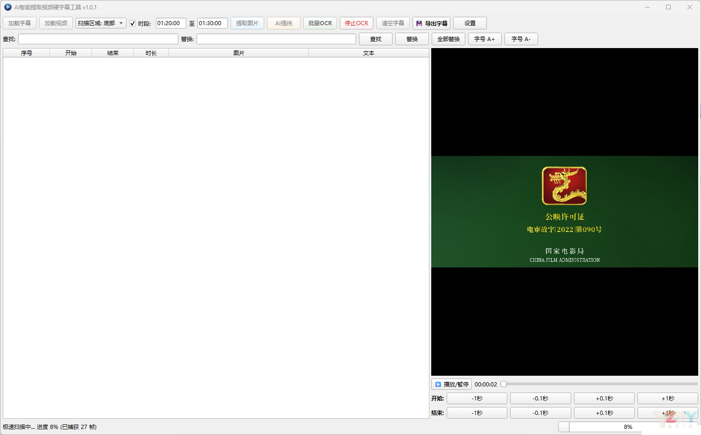The height and width of the screenshot is (435, 701).
Task: Click the 提取图片 button
Action: 247,23
